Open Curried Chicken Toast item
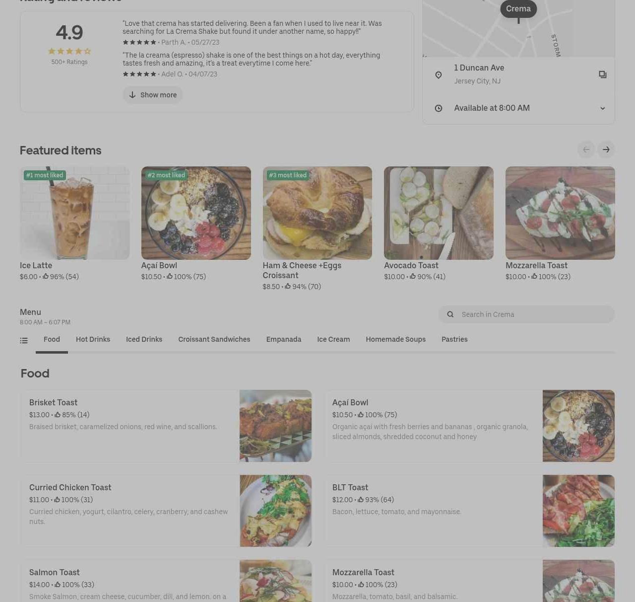Image resolution: width=635 pixels, height=602 pixels. (x=166, y=511)
